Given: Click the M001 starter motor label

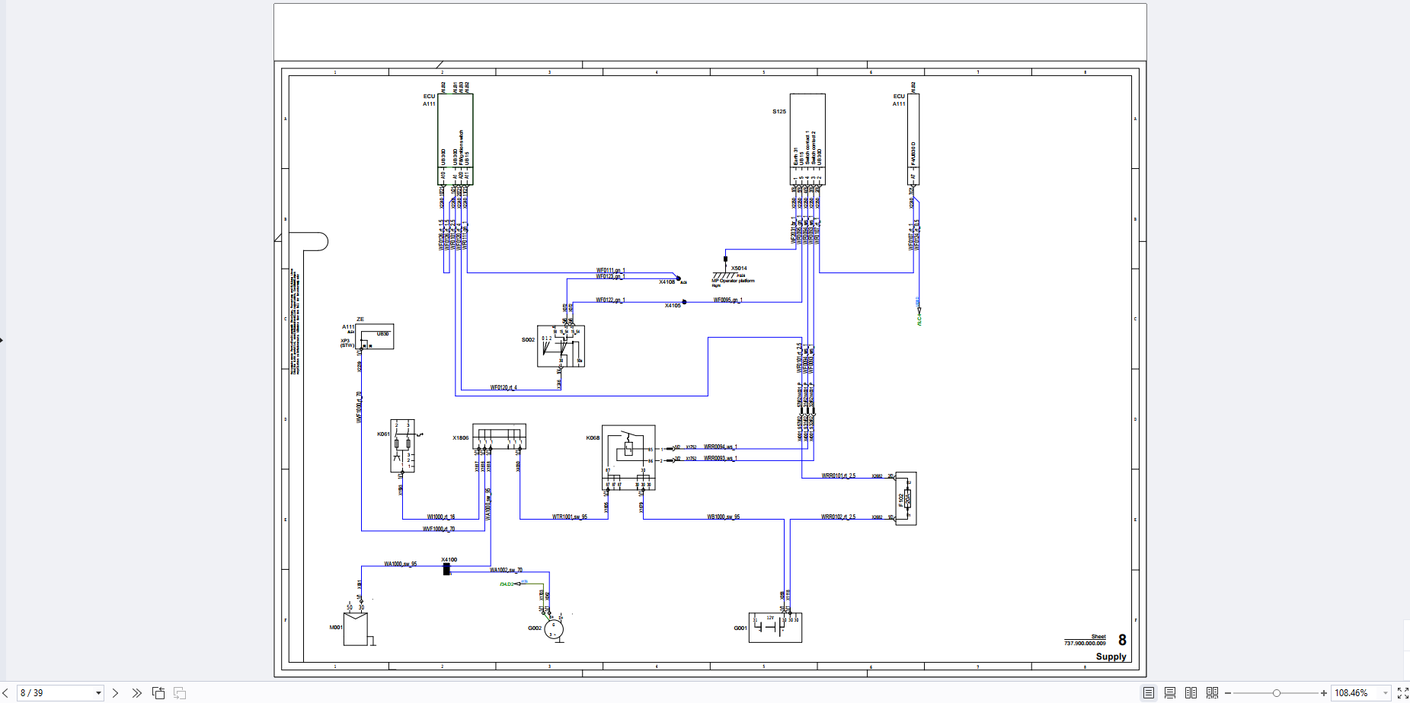Looking at the screenshot, I should 336,628.
